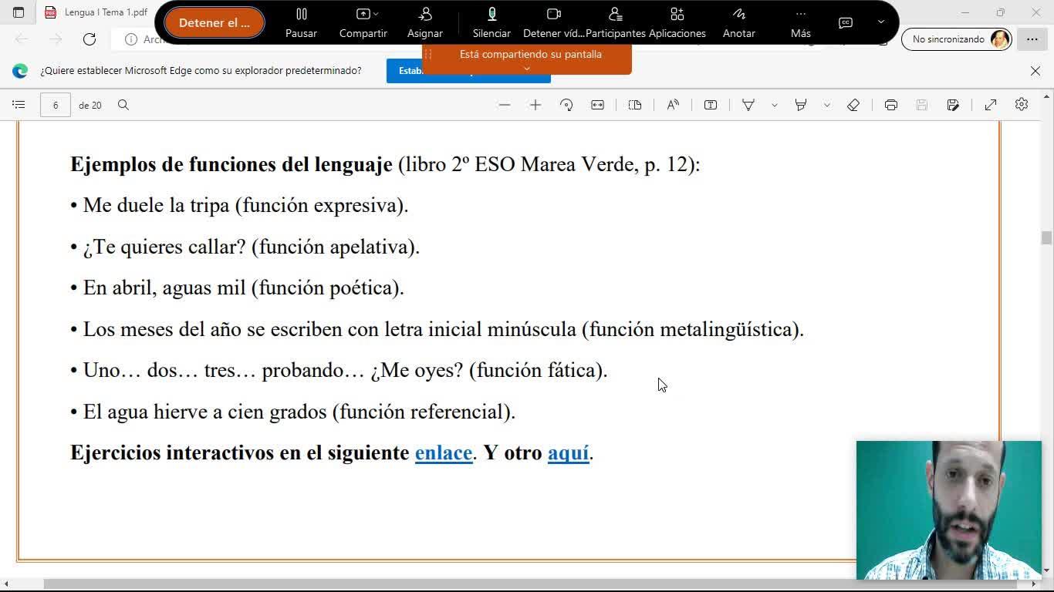Open the Participantes panel
This screenshot has width=1054, height=592.
(615, 22)
